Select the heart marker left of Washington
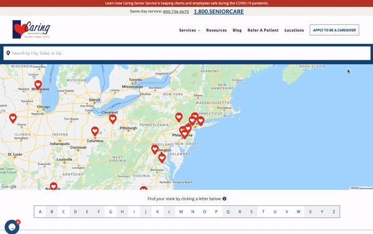Screen dimensions: 373x234 155,149
